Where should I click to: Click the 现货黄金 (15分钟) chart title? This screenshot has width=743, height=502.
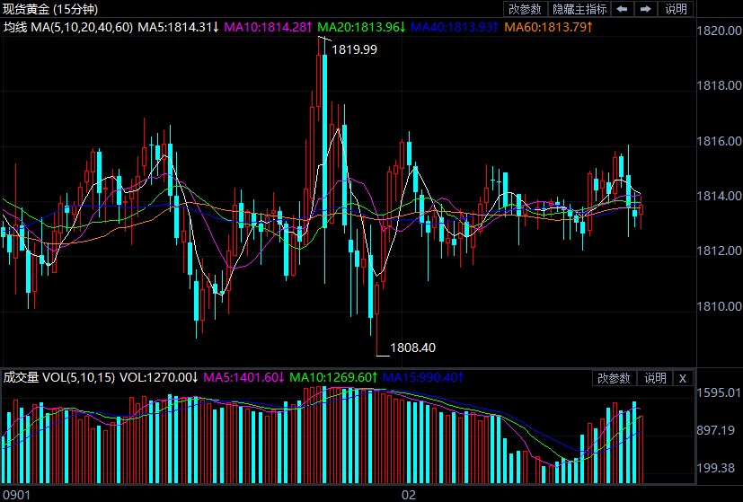tap(50, 9)
